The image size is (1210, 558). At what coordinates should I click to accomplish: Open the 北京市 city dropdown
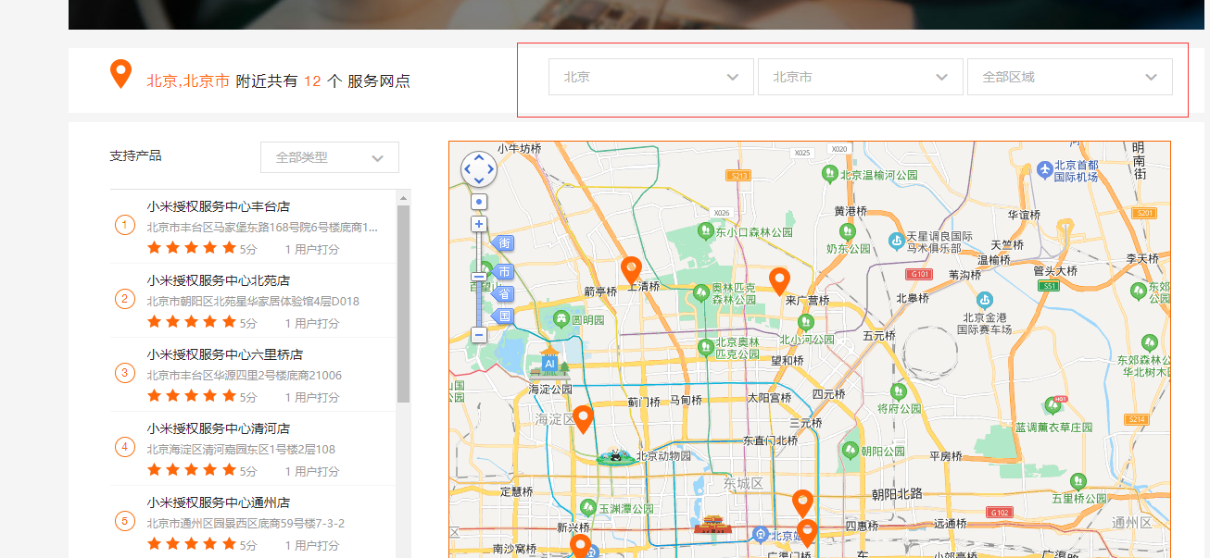pos(860,77)
